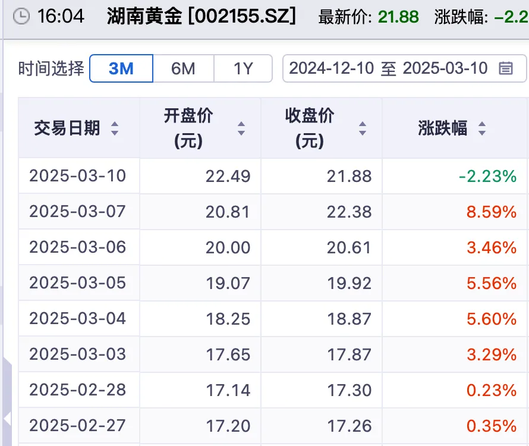Click the sort icon on 收盘价 column

point(362,128)
